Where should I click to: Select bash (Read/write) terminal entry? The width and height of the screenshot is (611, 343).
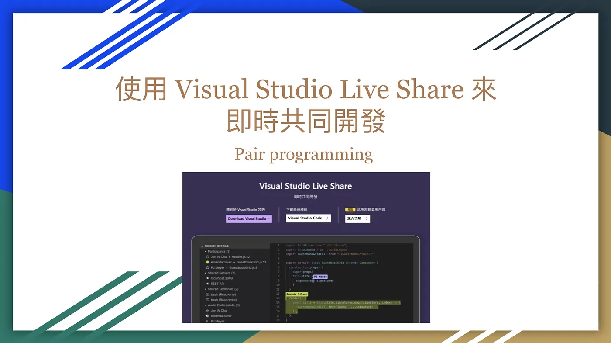click(224, 300)
